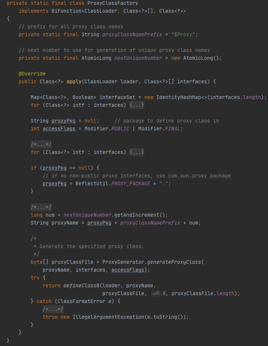Click proxyClassNamePrefix in its field declaration
268x346 pixels.
click(132, 35)
